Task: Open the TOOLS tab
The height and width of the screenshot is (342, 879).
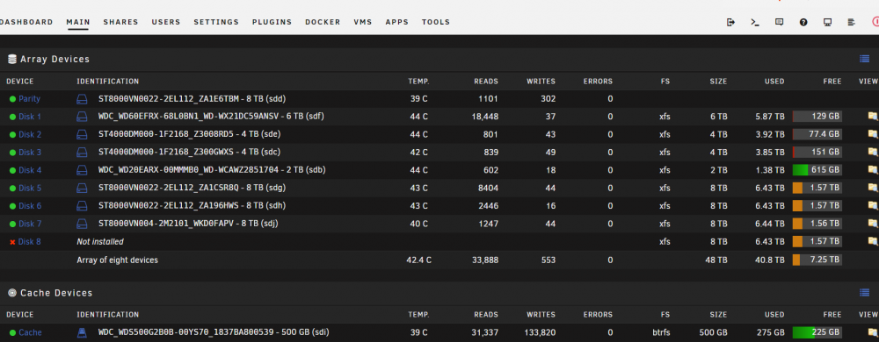Action: pyautogui.click(x=436, y=22)
